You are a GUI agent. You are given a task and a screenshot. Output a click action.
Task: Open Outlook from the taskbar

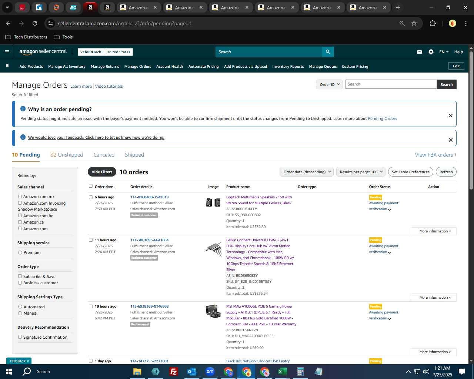pyautogui.click(x=191, y=372)
